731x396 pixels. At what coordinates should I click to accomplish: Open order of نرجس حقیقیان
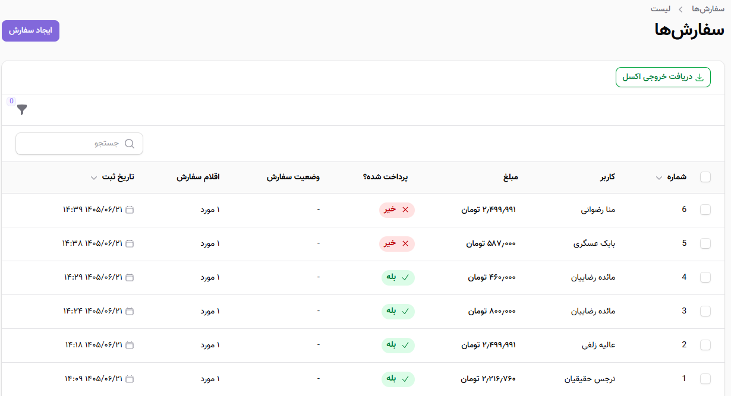click(590, 379)
